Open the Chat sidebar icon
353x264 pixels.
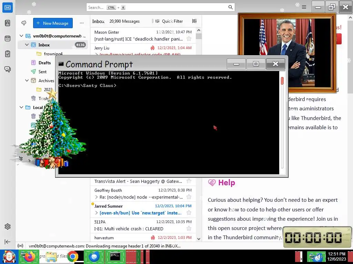8,69
